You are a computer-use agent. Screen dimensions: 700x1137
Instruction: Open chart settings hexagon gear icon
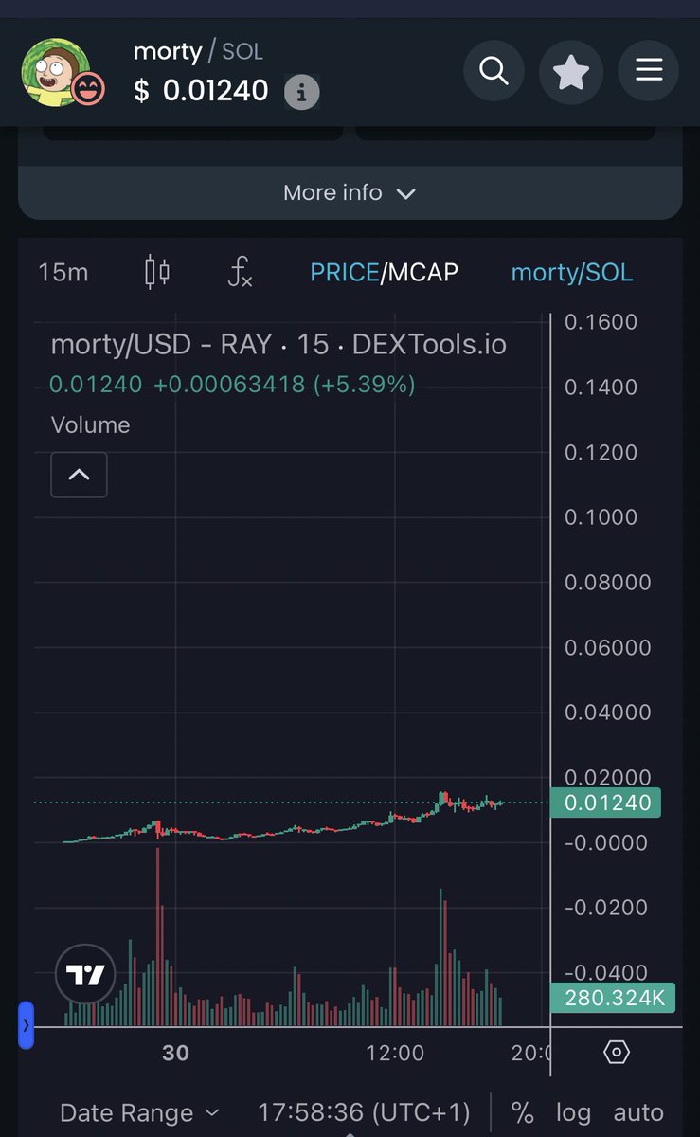click(x=617, y=1053)
